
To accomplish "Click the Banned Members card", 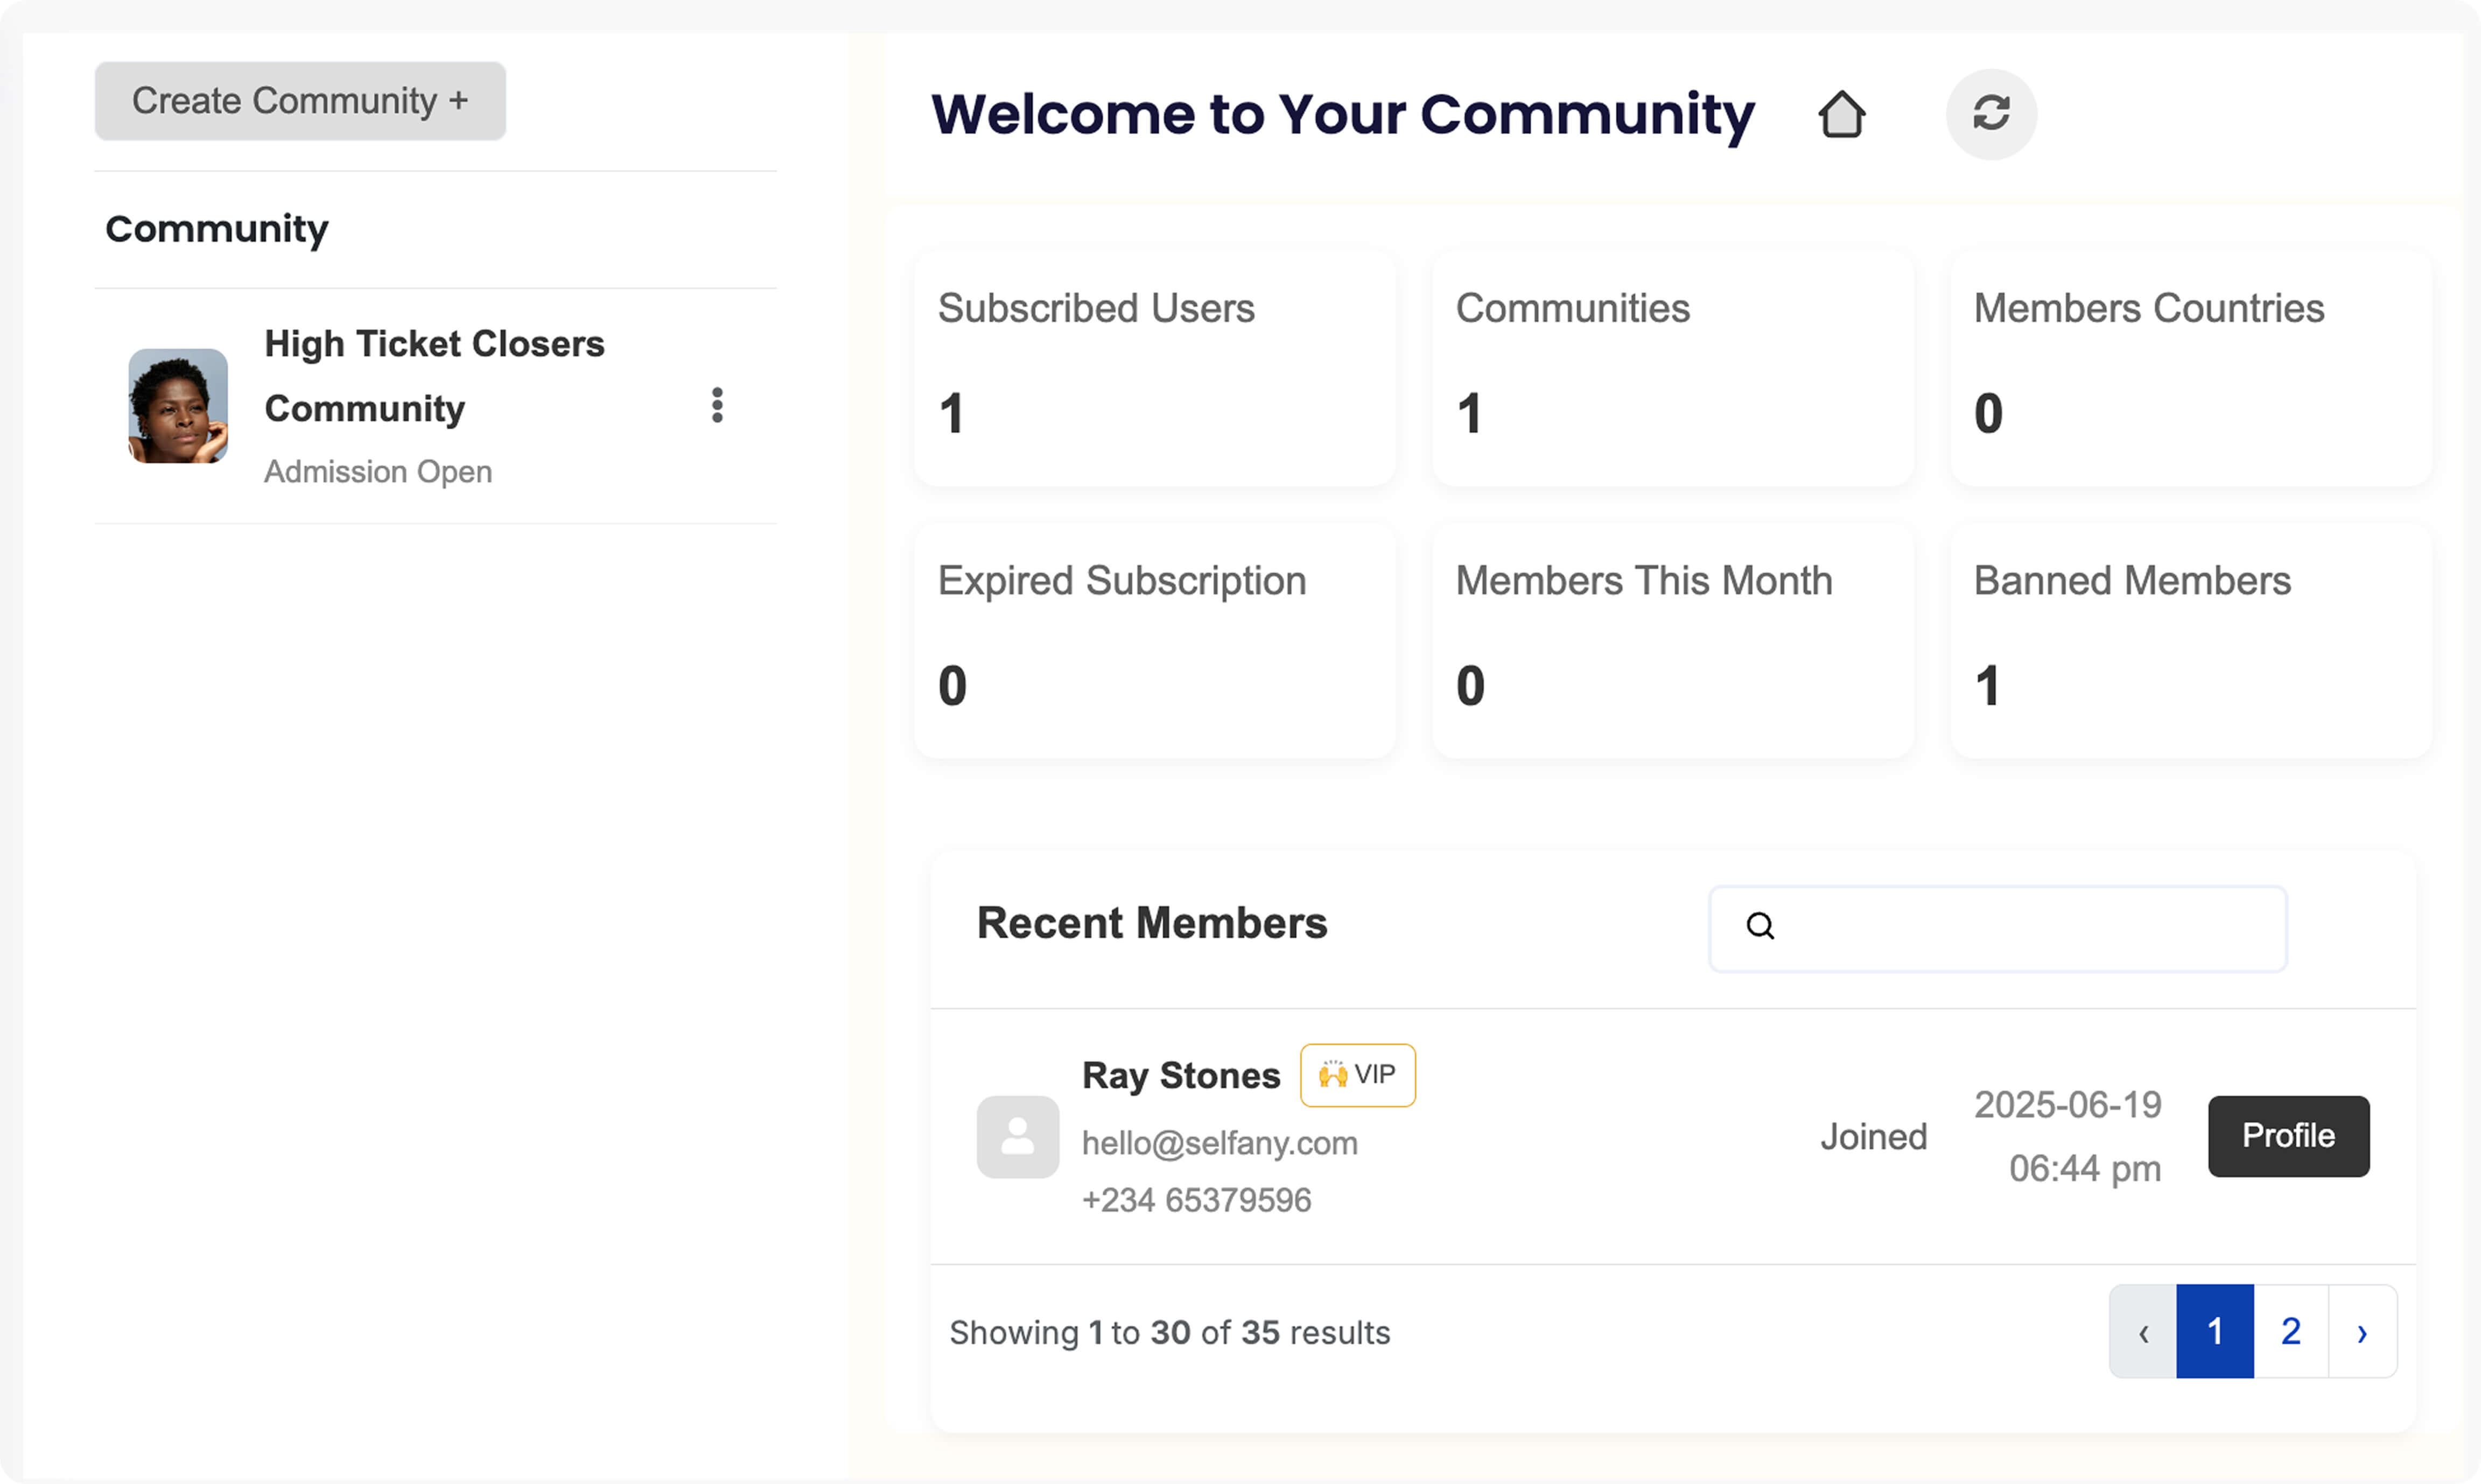I will tap(2191, 641).
